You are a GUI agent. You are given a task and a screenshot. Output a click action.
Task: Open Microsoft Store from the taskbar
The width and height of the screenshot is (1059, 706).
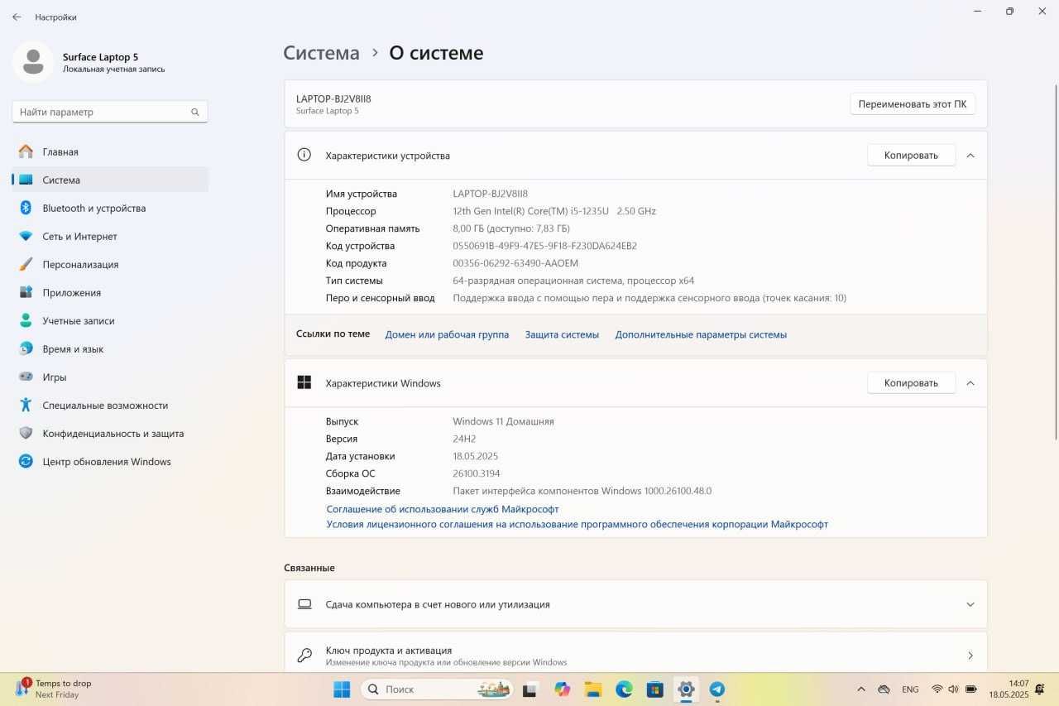(x=654, y=689)
